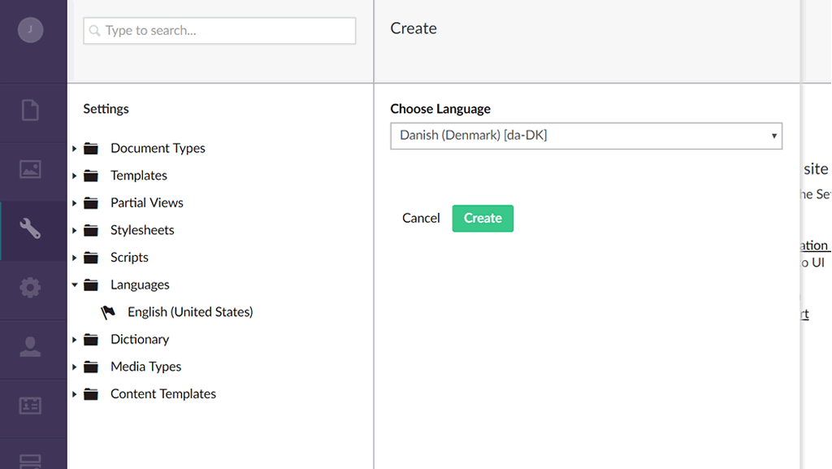The width and height of the screenshot is (832, 469).
Task: Open the Members ID card icon
Action: pos(30,406)
